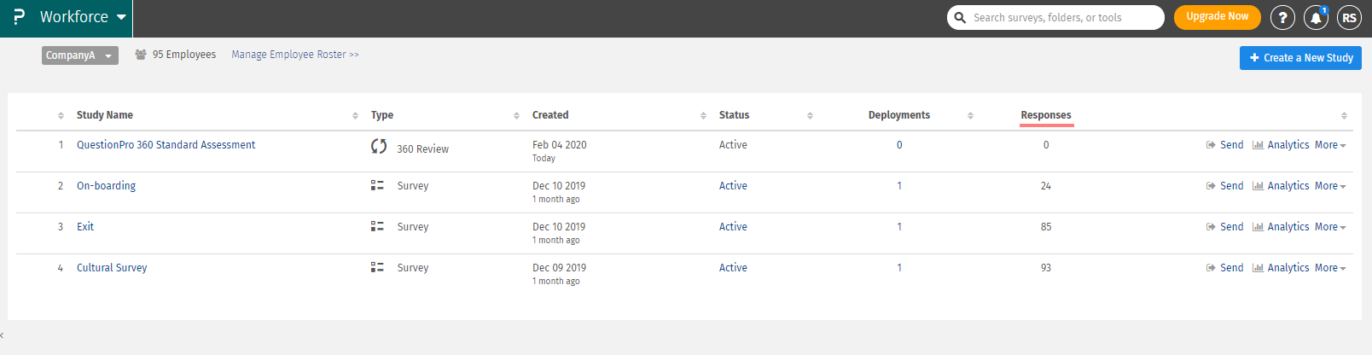Sort table by Study Name column
The width and height of the screenshot is (1372, 355).
coord(105,115)
